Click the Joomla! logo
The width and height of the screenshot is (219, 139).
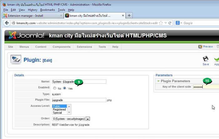point(27,35)
